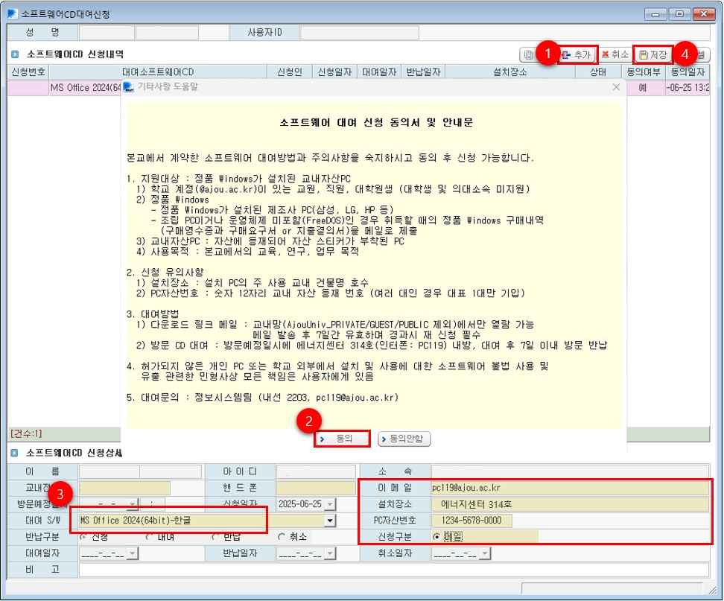Image resolution: width=724 pixels, height=601 pixels.
Task: Click the 비고 remarks input field
Action: pyautogui.click(x=393, y=569)
